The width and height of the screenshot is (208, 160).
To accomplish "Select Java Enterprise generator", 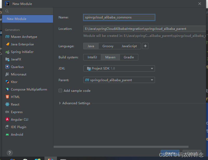I will [28, 44].
